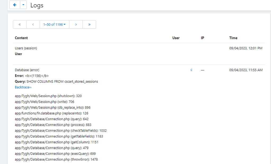
Task: Go to the next logs page
Action: coord(76,24)
